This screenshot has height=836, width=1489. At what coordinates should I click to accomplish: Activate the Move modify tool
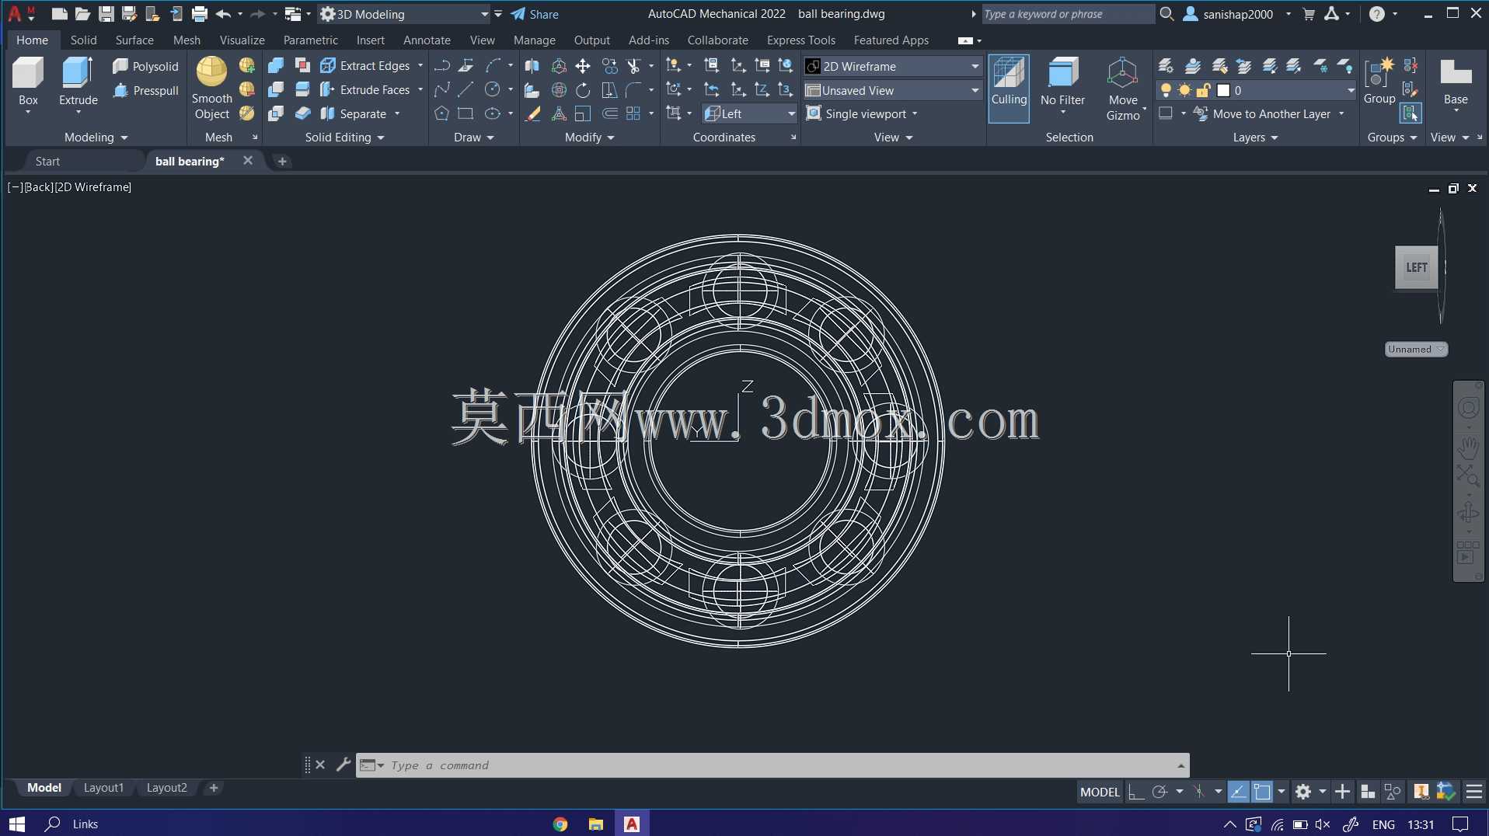pyautogui.click(x=582, y=66)
